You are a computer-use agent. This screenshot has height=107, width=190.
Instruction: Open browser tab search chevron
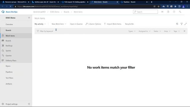click(170, 2)
